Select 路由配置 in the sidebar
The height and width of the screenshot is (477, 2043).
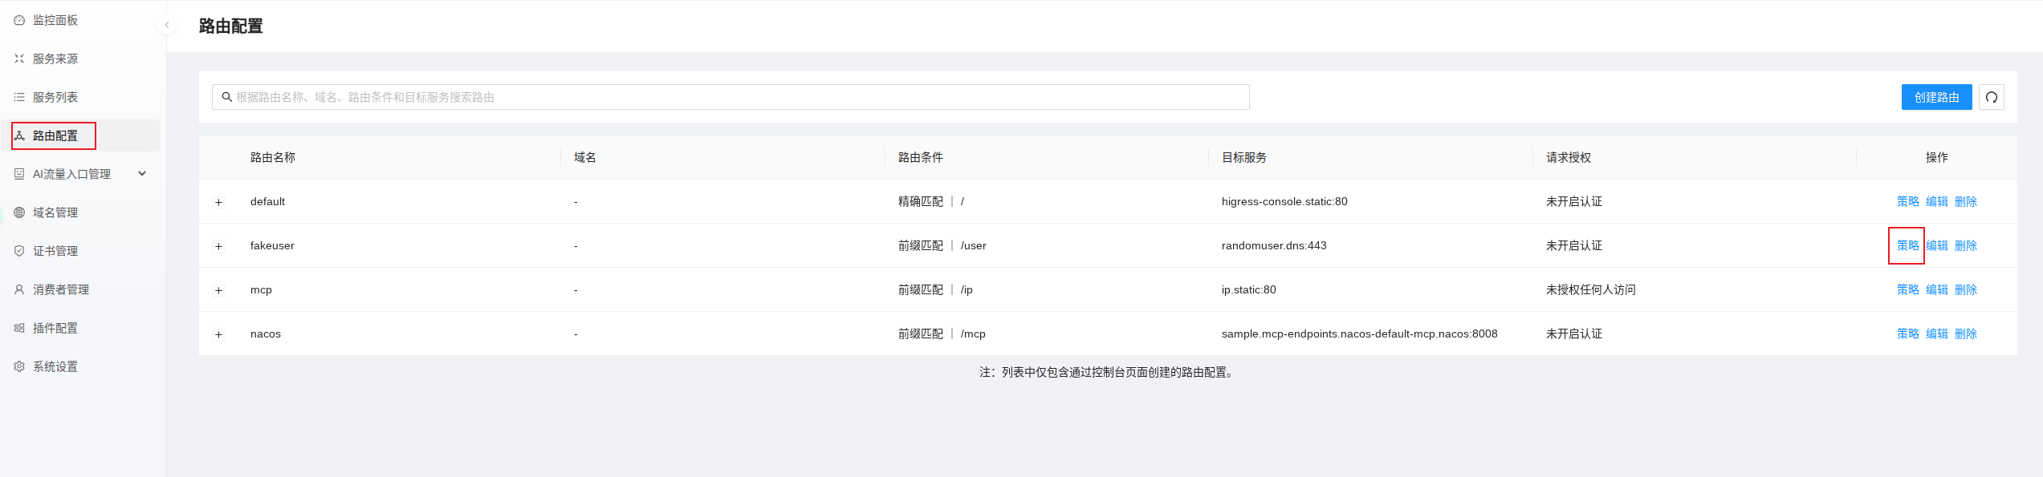[x=55, y=135]
